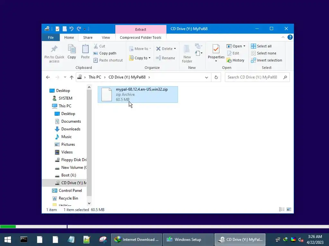Click History in the Open group
The height and width of the screenshot is (246, 329).
[x=236, y=60]
